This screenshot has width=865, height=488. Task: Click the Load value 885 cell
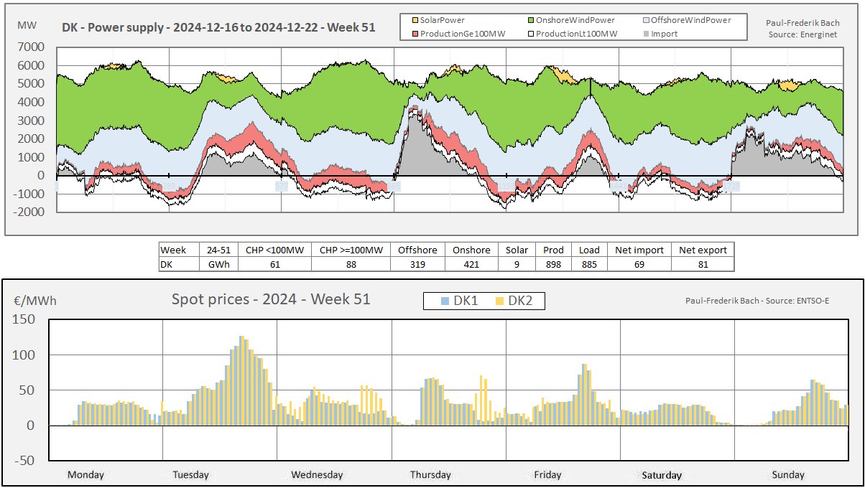coord(589,264)
